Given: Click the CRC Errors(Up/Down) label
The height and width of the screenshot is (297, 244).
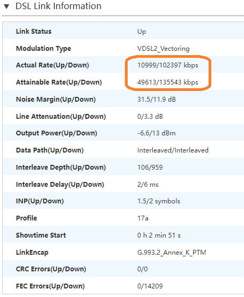Looking at the screenshot, I should (51, 269).
